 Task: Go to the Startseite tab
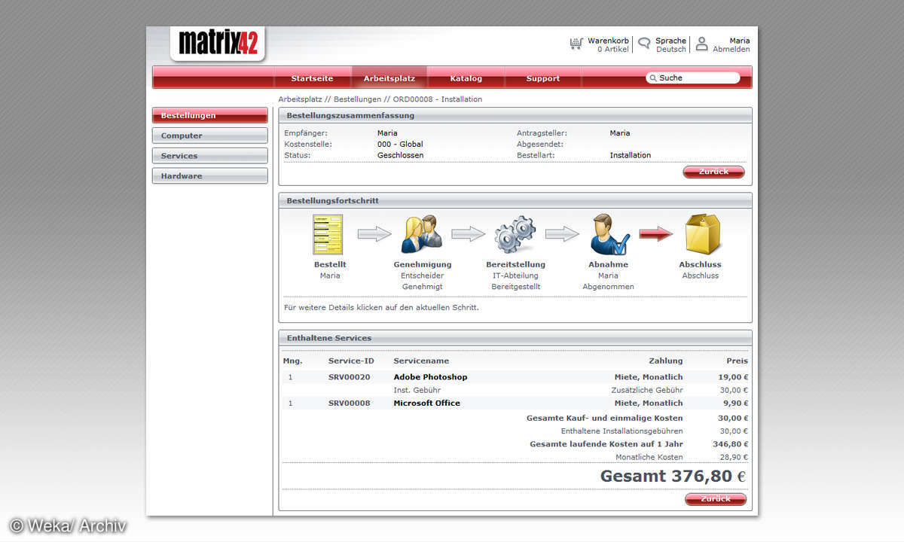[312, 78]
